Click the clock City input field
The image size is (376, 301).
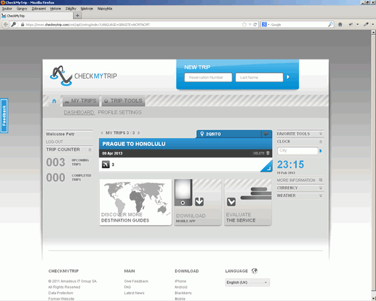click(297, 150)
